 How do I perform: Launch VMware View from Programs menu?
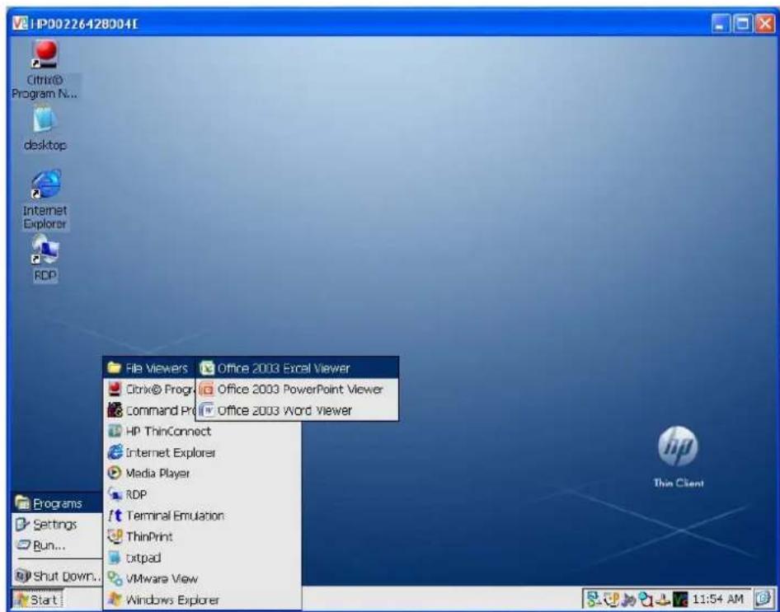pyautogui.click(x=201, y=579)
